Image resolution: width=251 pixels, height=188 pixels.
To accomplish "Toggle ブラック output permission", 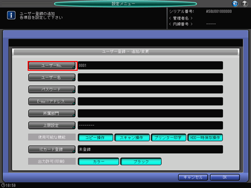I will [141, 161].
